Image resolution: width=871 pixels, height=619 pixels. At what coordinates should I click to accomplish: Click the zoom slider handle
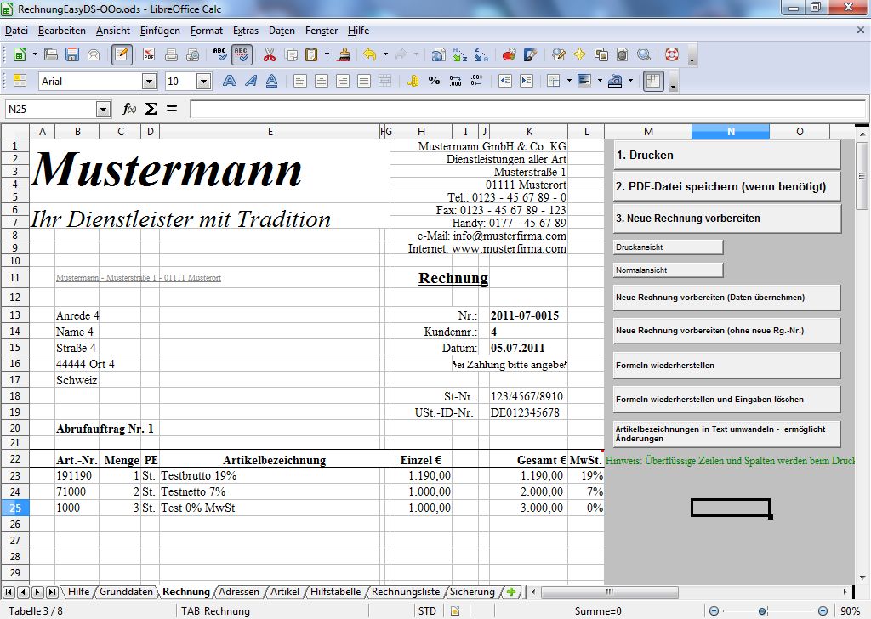pos(760,610)
